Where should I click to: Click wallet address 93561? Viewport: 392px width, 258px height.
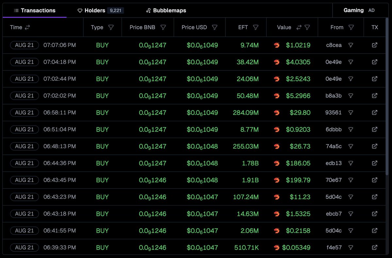tap(334, 112)
